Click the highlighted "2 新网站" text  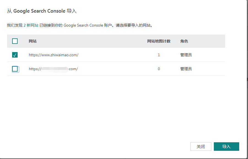coord(31,25)
